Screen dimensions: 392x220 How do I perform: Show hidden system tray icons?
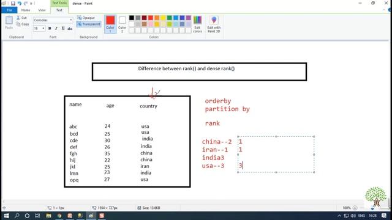pos(339,216)
